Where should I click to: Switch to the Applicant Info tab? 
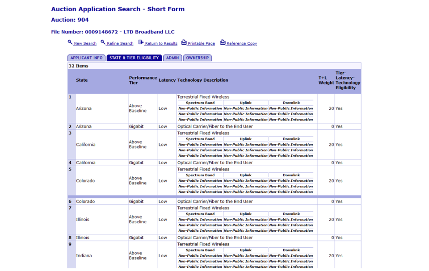(87, 58)
